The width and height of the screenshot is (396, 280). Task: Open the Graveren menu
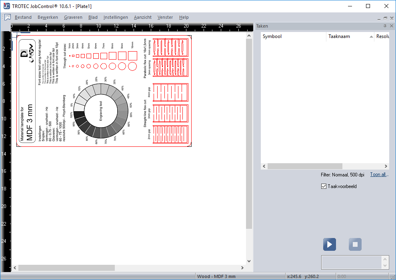tap(73, 17)
